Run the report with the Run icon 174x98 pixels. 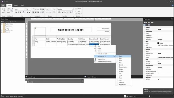3,11
